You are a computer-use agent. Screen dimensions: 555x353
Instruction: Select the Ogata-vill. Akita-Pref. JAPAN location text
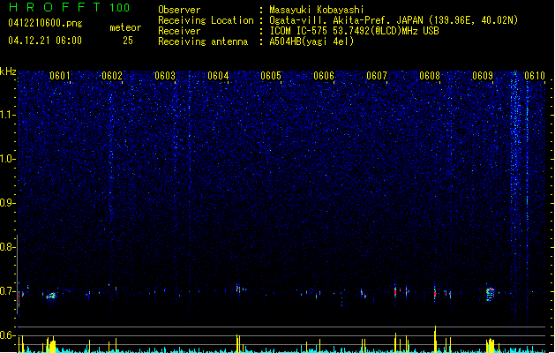tap(394, 20)
